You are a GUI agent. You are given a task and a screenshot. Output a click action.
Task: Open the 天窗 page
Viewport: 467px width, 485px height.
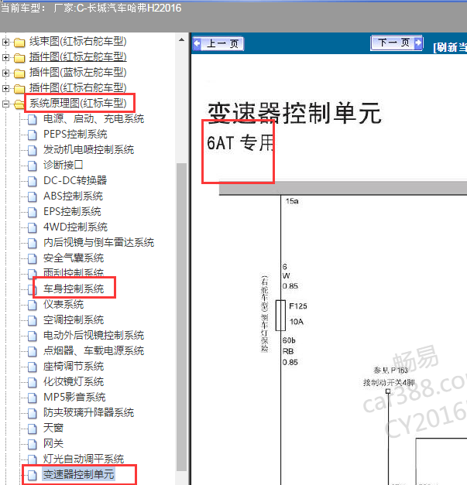(53, 428)
